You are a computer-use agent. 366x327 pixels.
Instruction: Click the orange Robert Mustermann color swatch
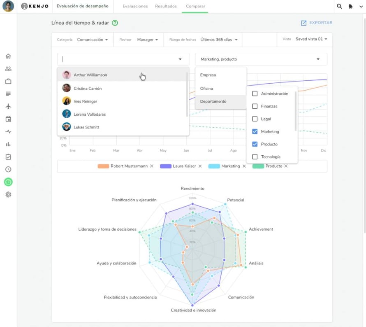coord(103,166)
